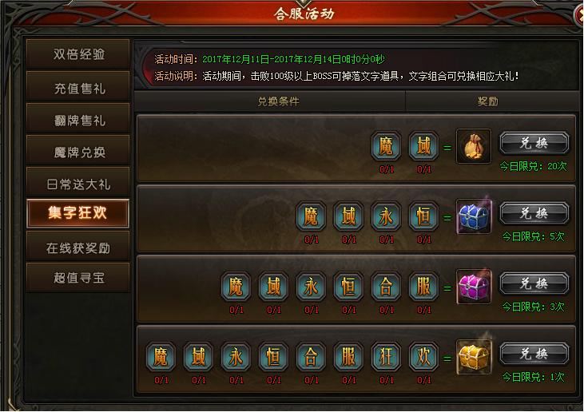Viewport: 584px width, 412px height.
Task: Select 欢 character token in last row
Action: click(x=423, y=357)
